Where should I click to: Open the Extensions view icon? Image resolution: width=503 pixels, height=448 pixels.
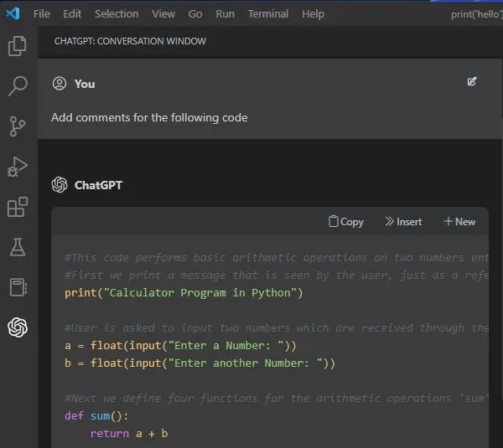pyautogui.click(x=18, y=207)
